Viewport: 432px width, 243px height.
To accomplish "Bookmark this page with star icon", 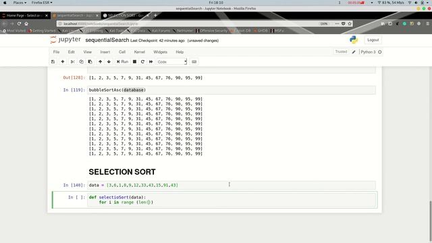I will [350, 24].
